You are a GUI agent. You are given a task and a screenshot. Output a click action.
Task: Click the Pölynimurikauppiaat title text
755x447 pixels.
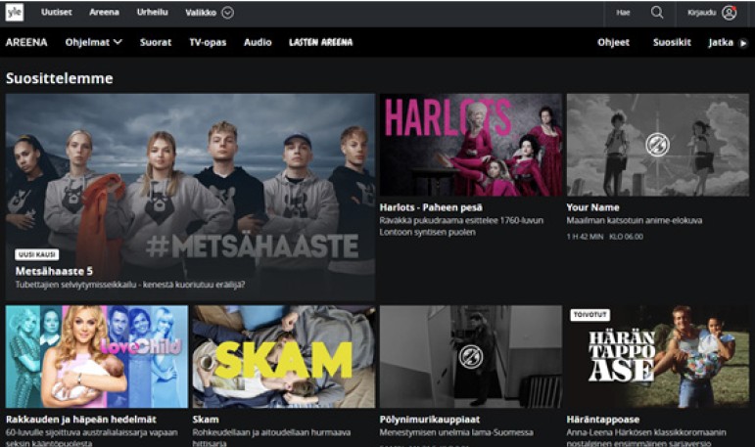[430, 419]
